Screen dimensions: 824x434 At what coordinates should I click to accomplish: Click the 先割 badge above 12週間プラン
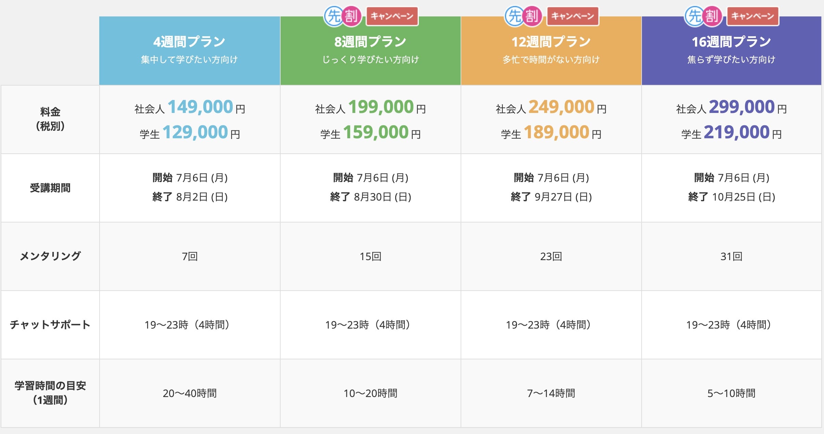coord(524,16)
